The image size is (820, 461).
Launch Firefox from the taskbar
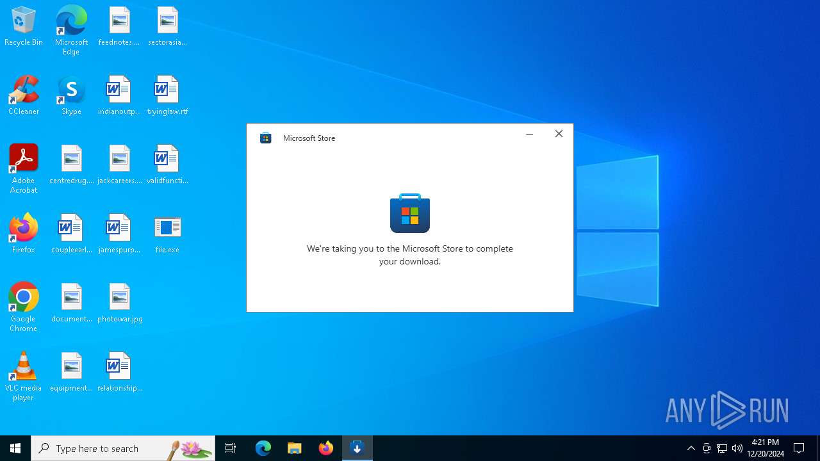[326, 448]
